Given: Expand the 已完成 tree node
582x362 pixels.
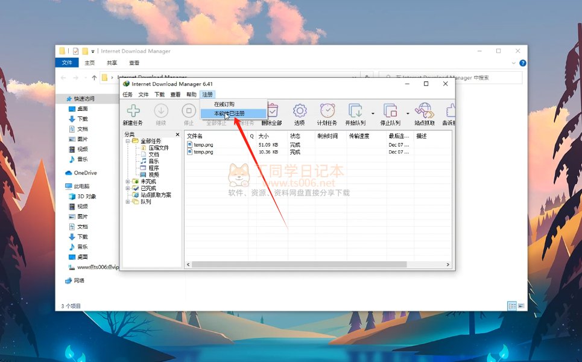Looking at the screenshot, I should 128,188.
